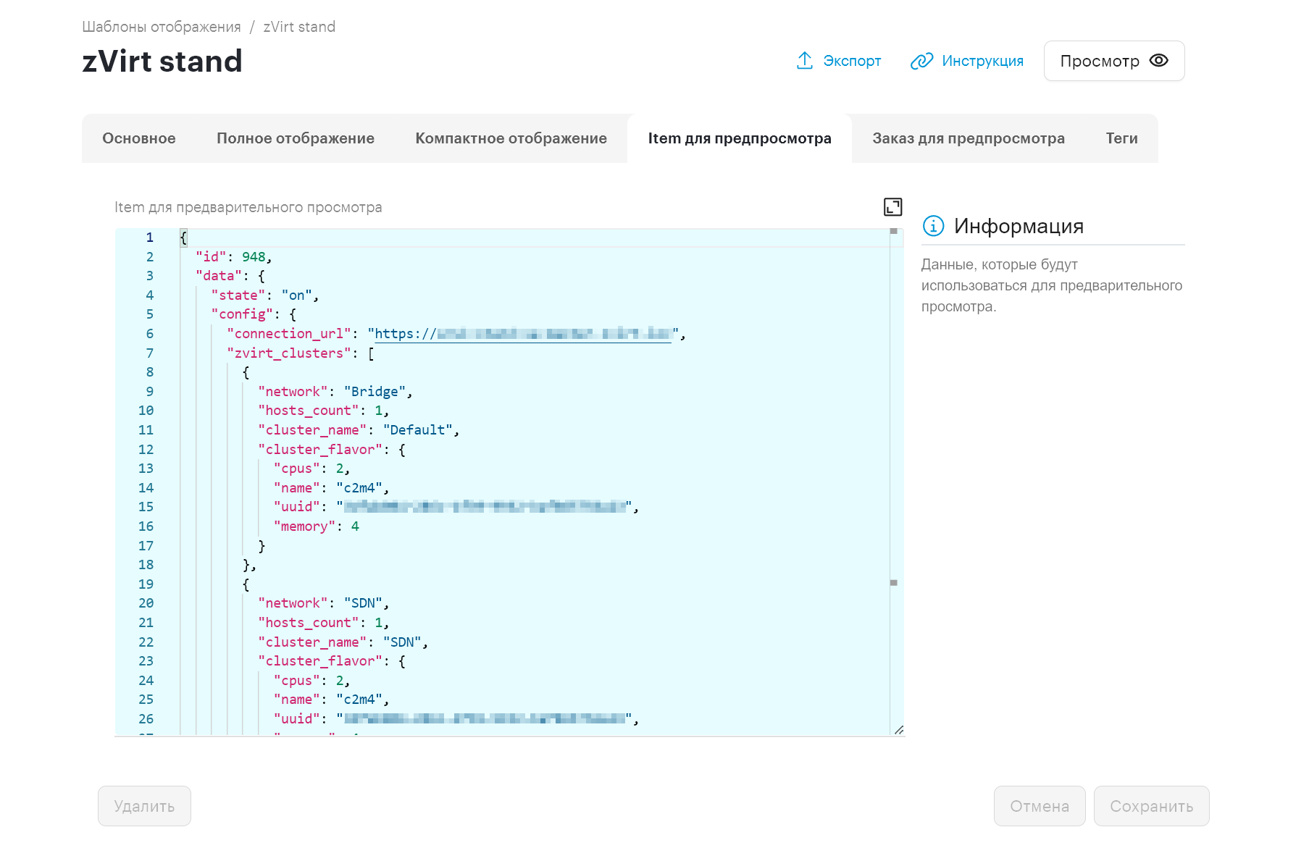Viewport: 1309px width, 848px height.
Task: Click the Удалить button
Action: pyautogui.click(x=144, y=806)
